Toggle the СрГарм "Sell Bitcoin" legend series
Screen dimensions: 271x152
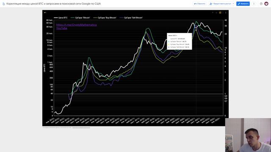(x=131, y=18)
